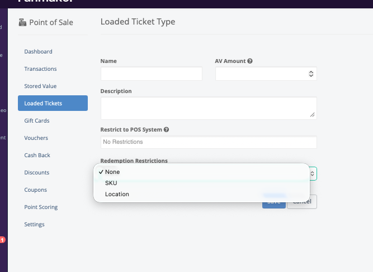
Task: Open Stored Value section
Action: tap(40, 86)
